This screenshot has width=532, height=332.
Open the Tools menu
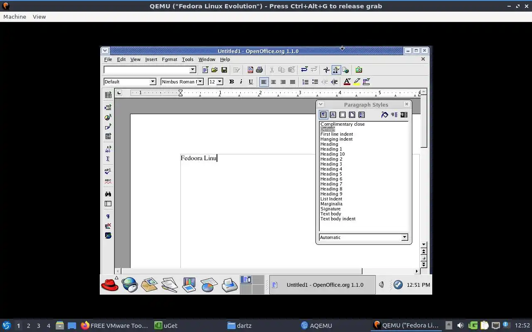188,59
